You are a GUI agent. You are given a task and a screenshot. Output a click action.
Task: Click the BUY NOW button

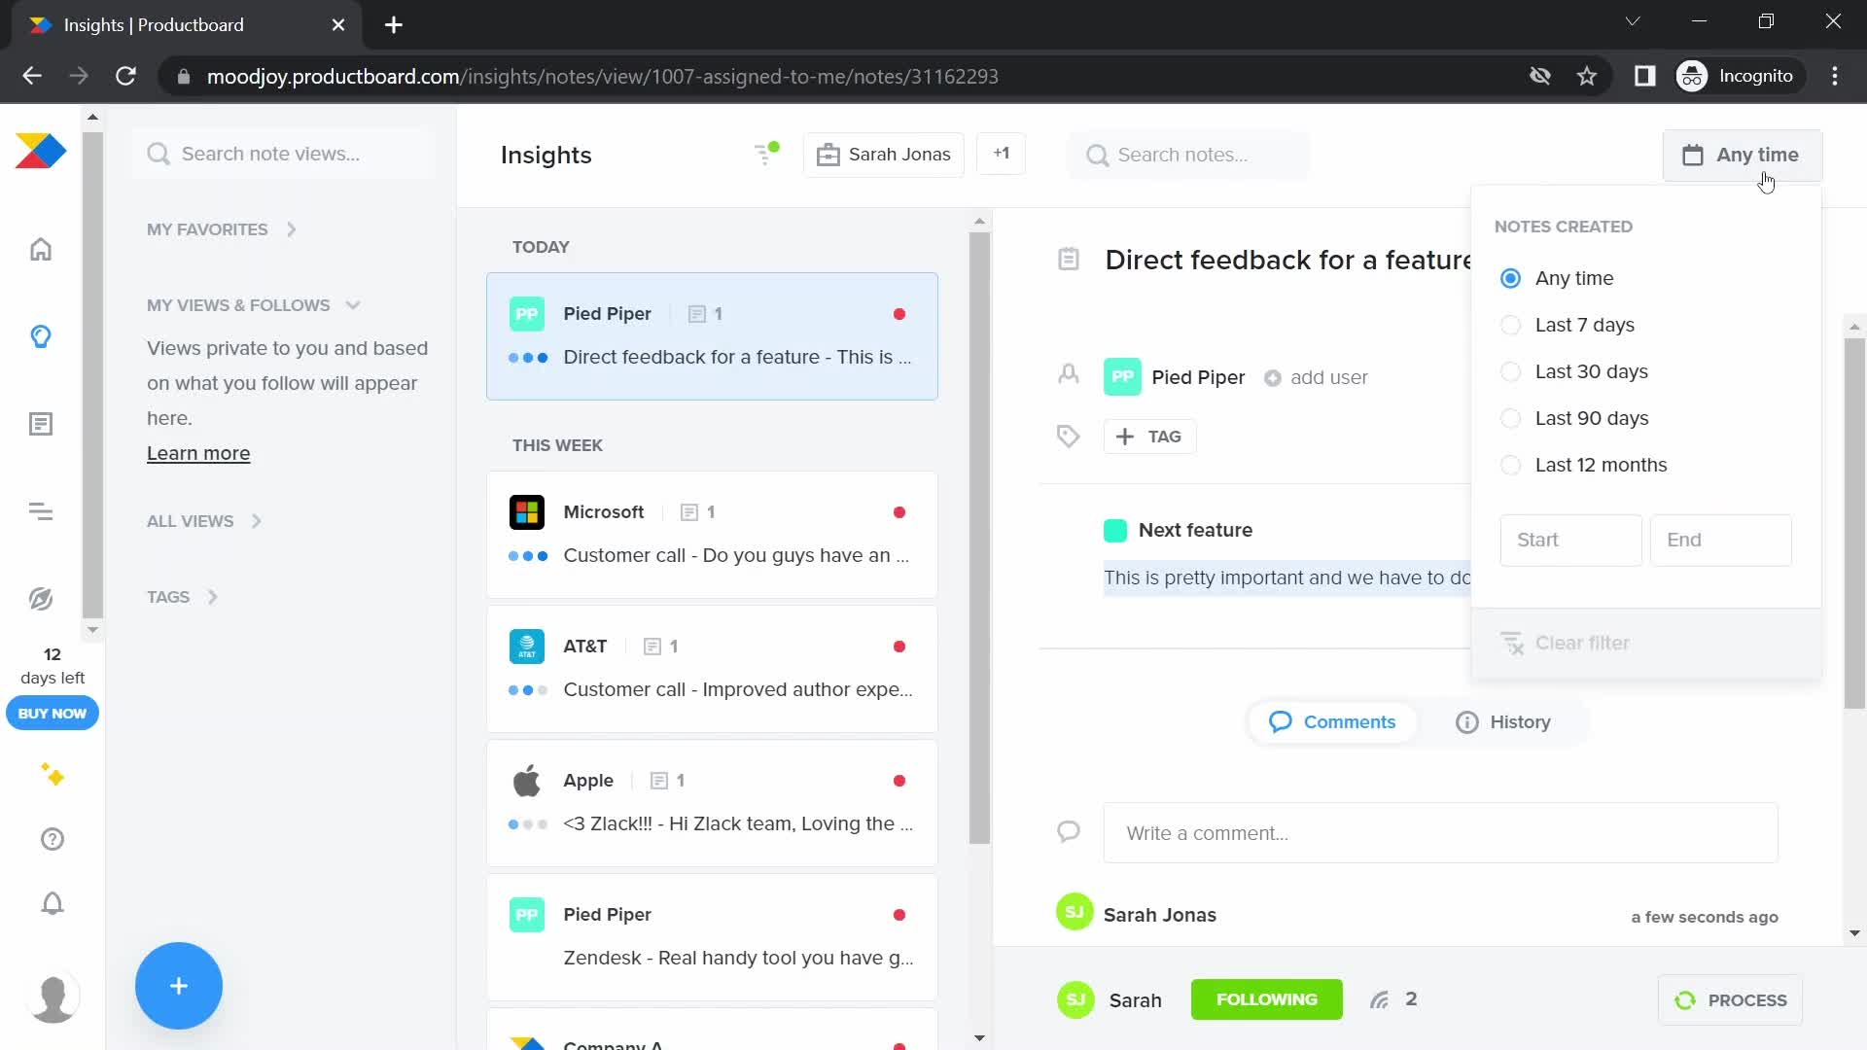53,714
